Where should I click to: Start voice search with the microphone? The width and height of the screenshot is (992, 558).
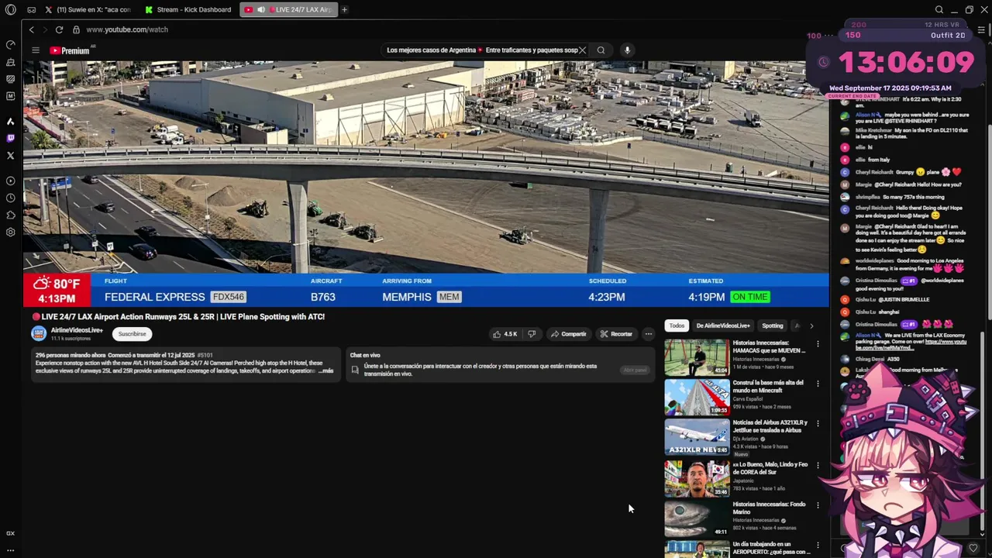pos(627,50)
